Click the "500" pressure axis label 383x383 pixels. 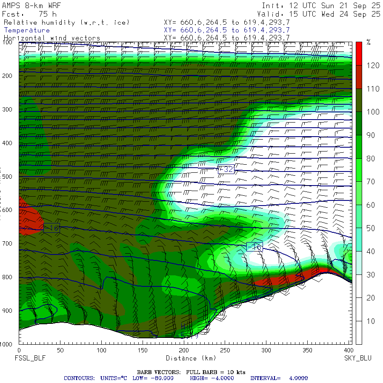[x=7, y=176]
